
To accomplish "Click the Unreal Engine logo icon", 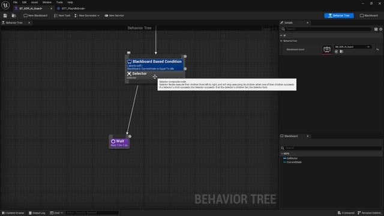I will click(5, 5).
